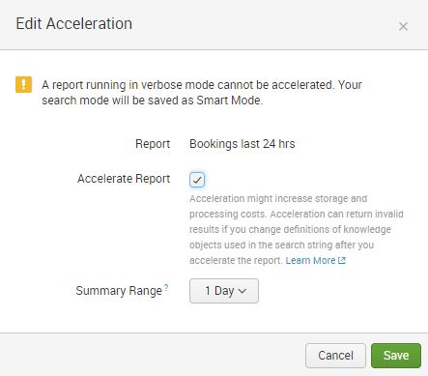The width and height of the screenshot is (428, 376).
Task: Click the Bookings last 24 hrs report name
Action: pos(243,144)
